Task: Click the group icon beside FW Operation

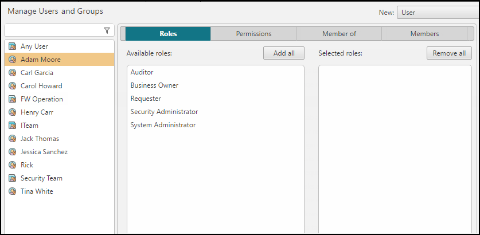Action: pos(13,99)
